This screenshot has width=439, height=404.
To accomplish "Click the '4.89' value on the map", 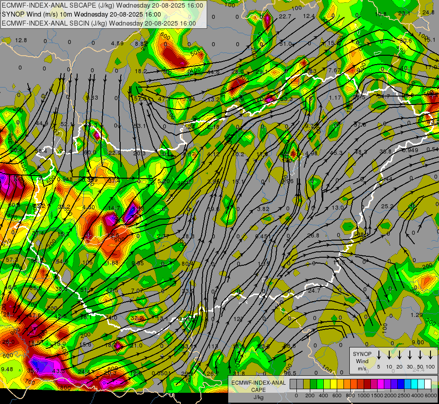I will 117,44.
